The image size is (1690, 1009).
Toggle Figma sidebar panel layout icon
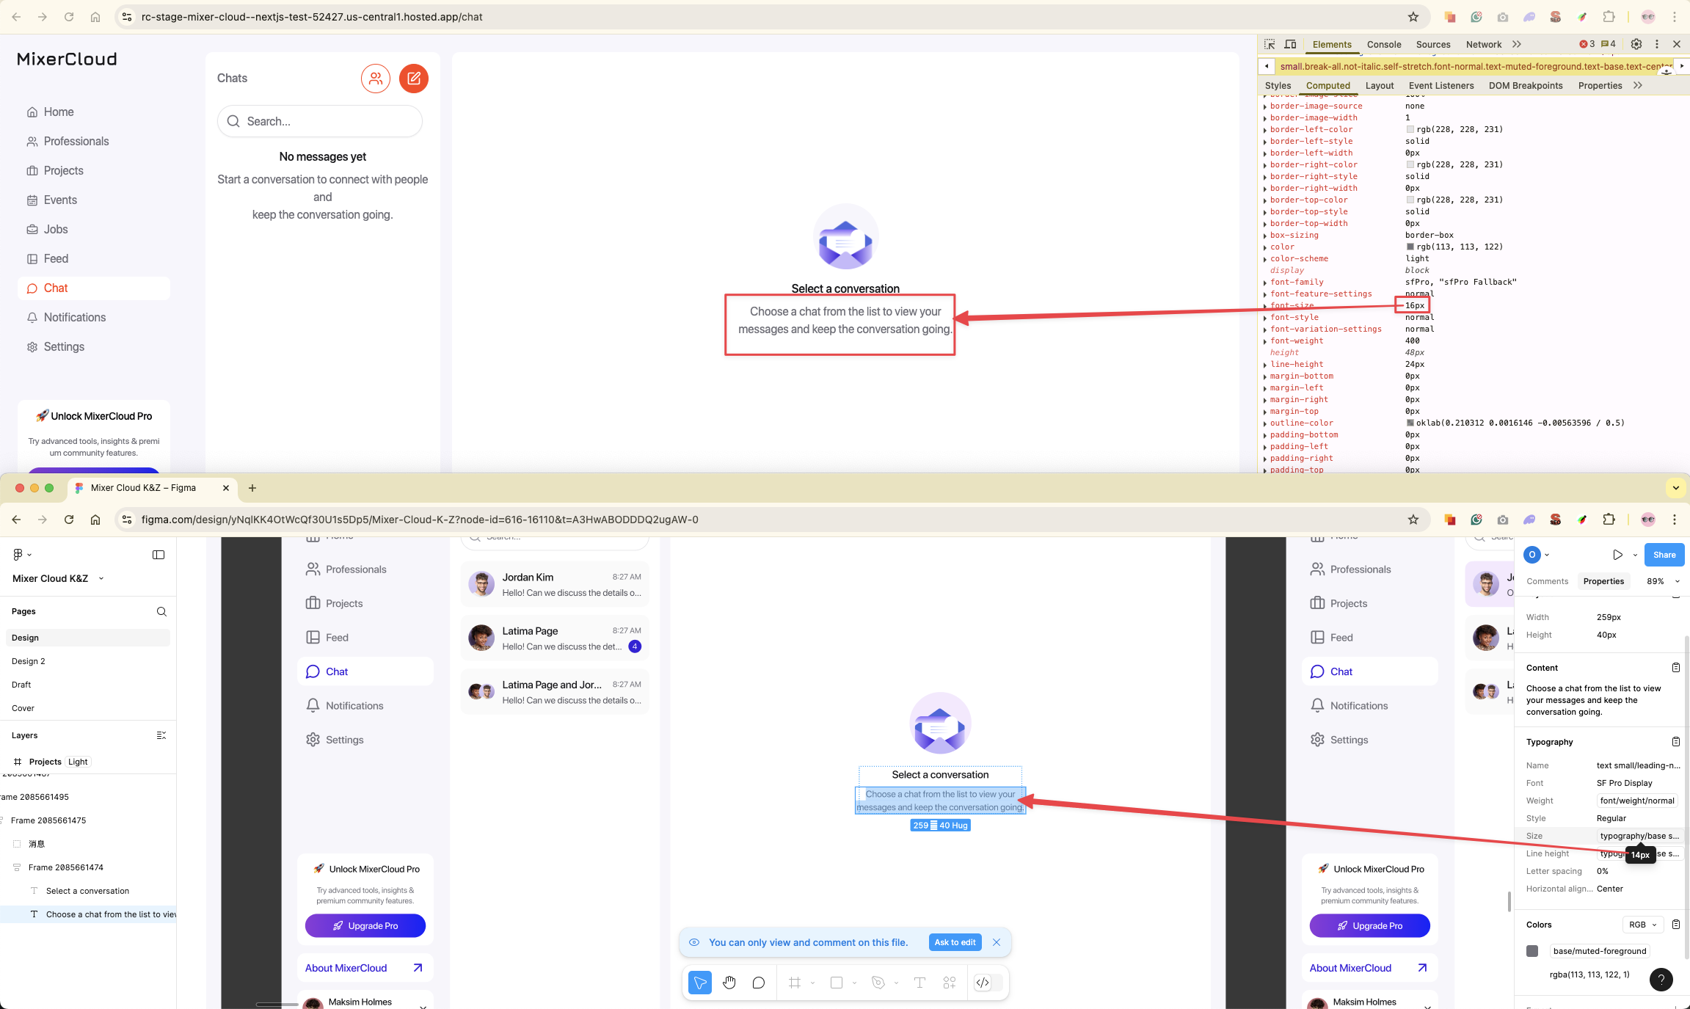point(159,555)
